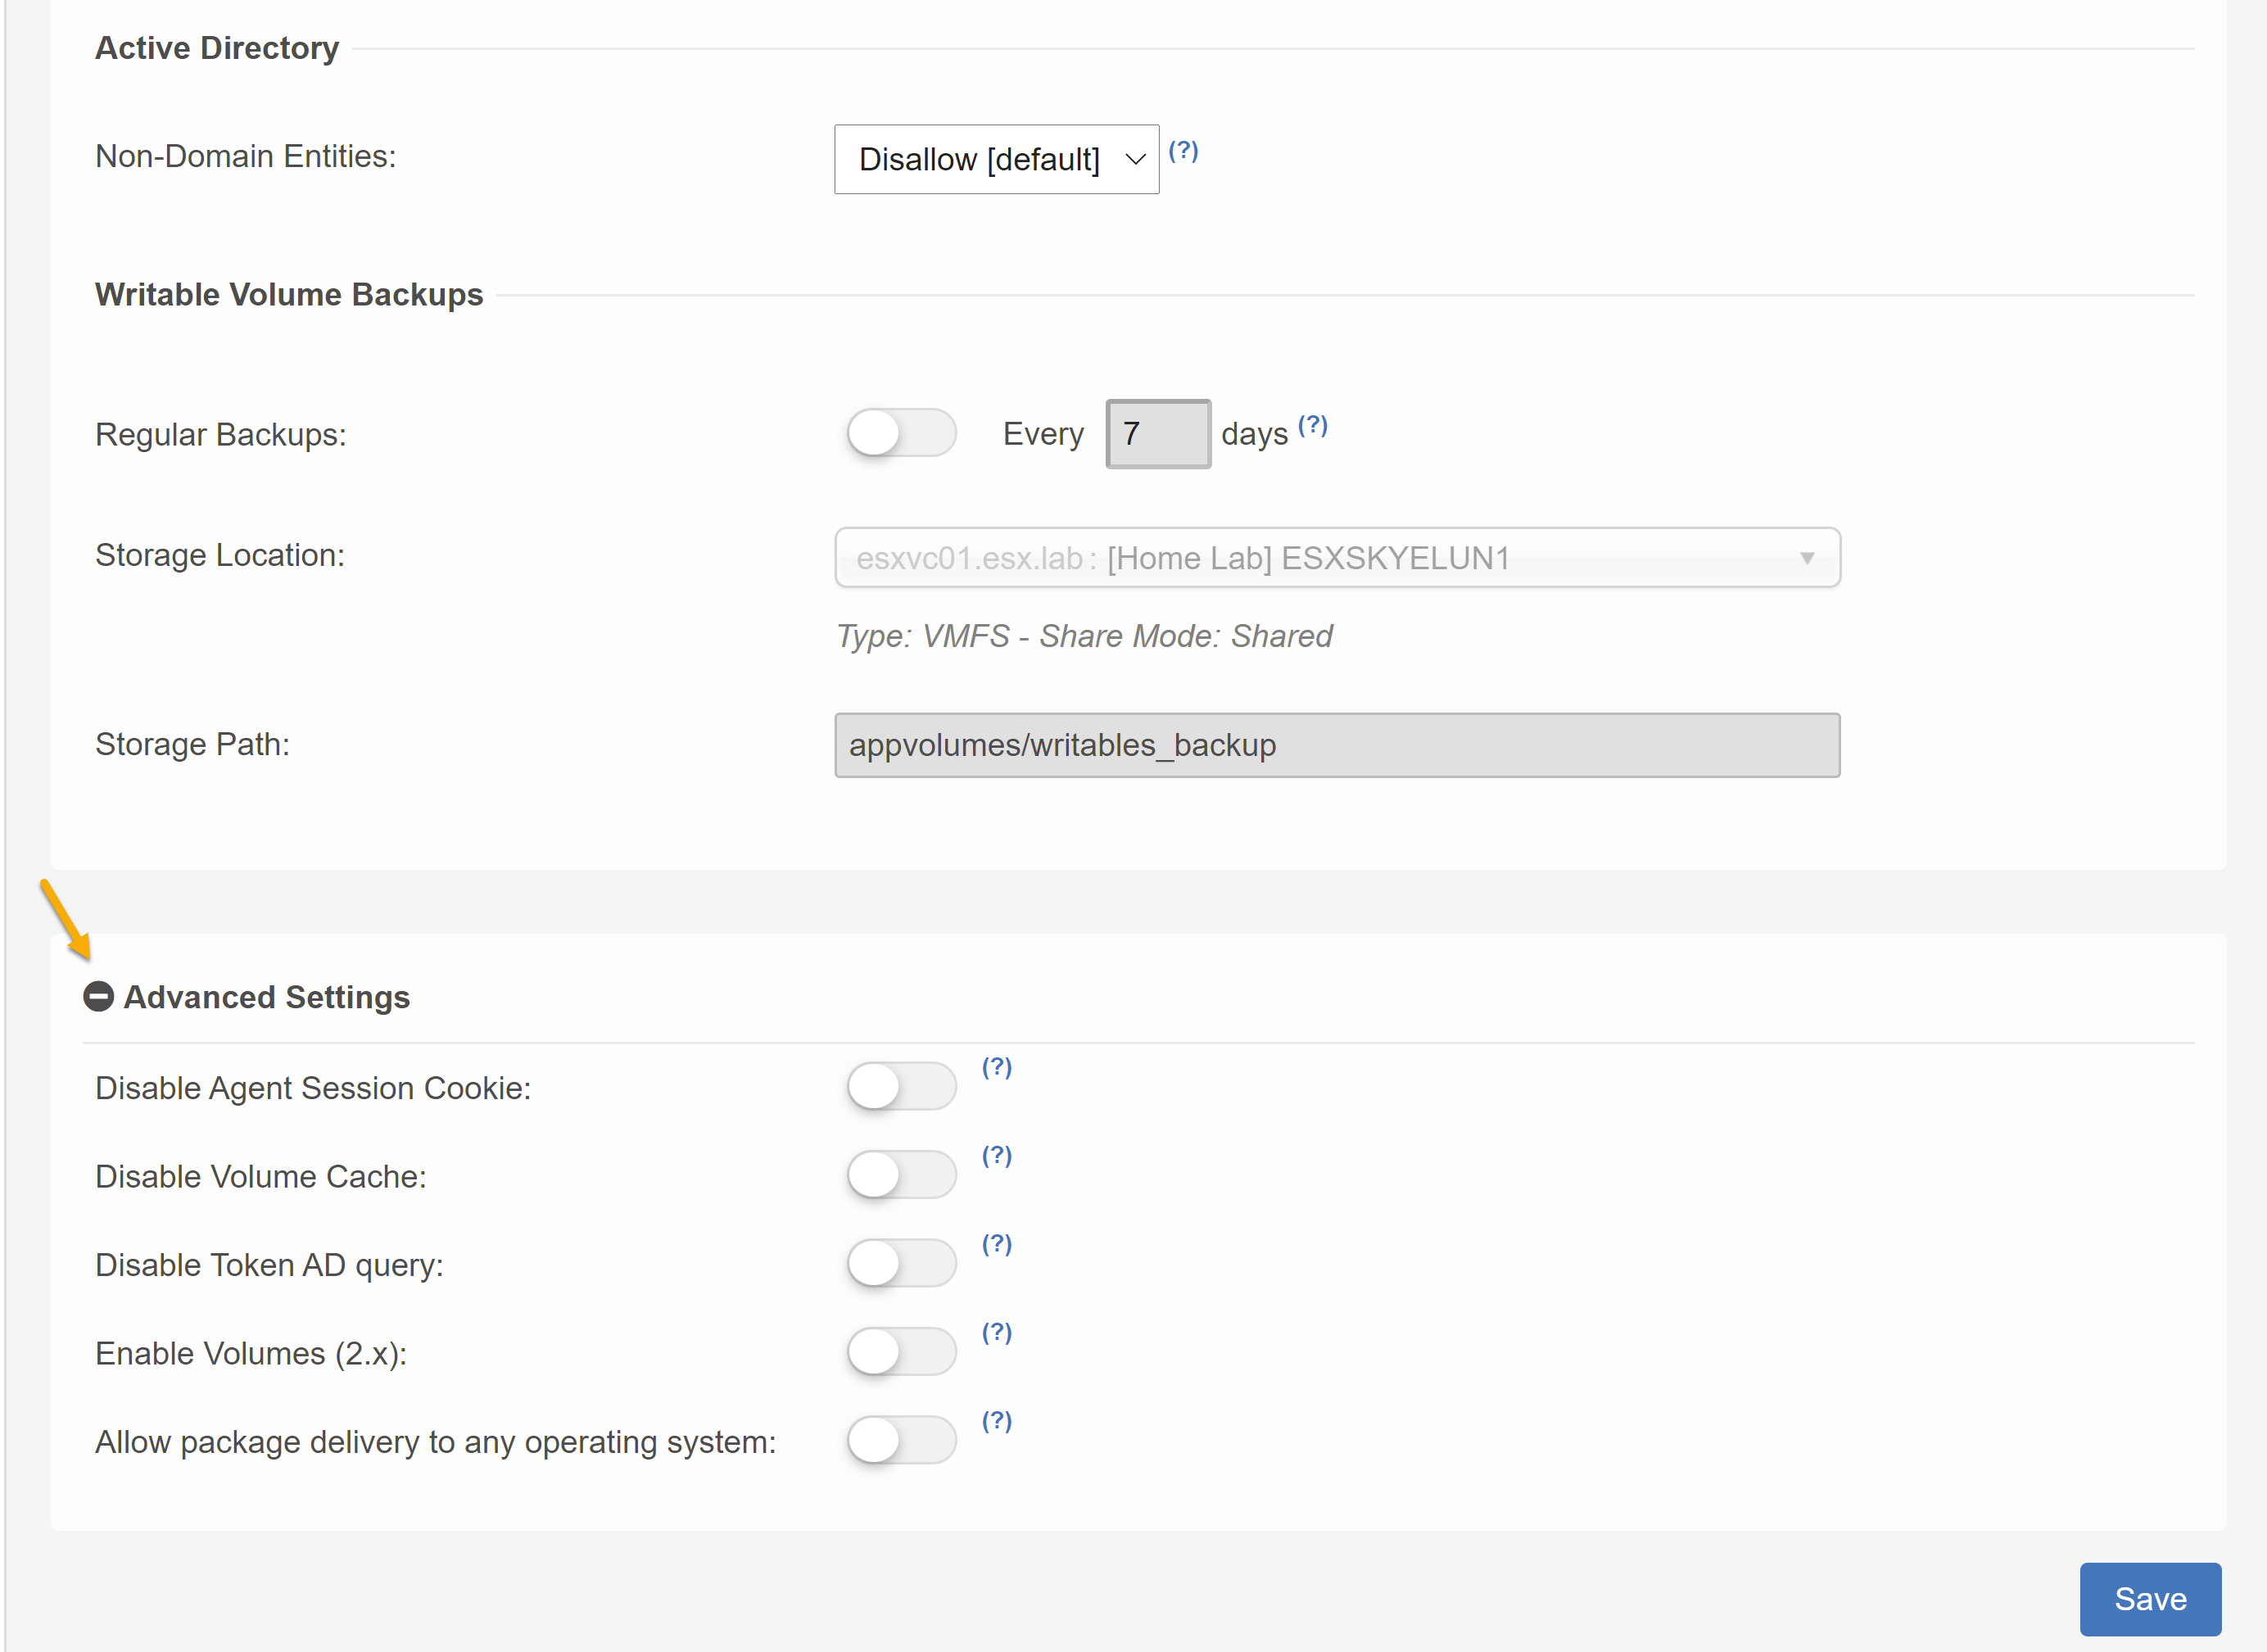
Task: Click the Storage Path field
Action: (x=1337, y=745)
